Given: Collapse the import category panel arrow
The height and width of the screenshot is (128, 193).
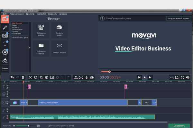Looking at the screenshot, I should coord(30,47).
